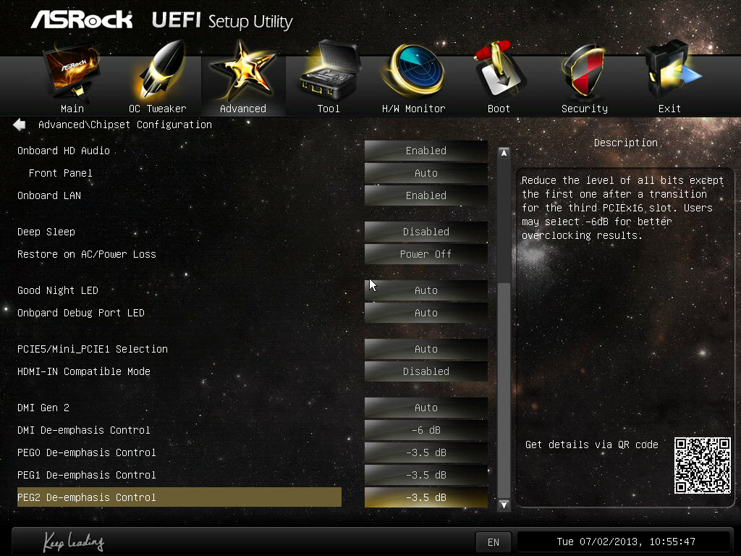Open PEG2 De-emphasis Control value dropdown

(425, 497)
